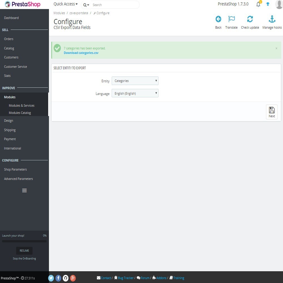Collapse the sidebar with the hamburger icon
Viewport: 283px width, 283px height.
point(24,190)
